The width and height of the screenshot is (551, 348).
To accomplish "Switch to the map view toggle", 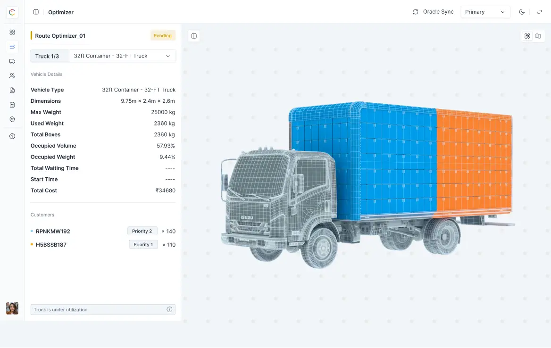I will coord(538,36).
